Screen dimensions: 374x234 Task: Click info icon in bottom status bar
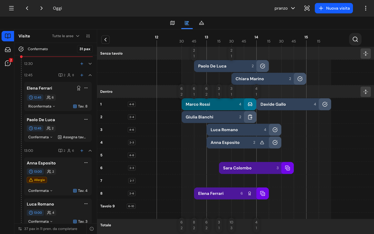tap(91, 229)
